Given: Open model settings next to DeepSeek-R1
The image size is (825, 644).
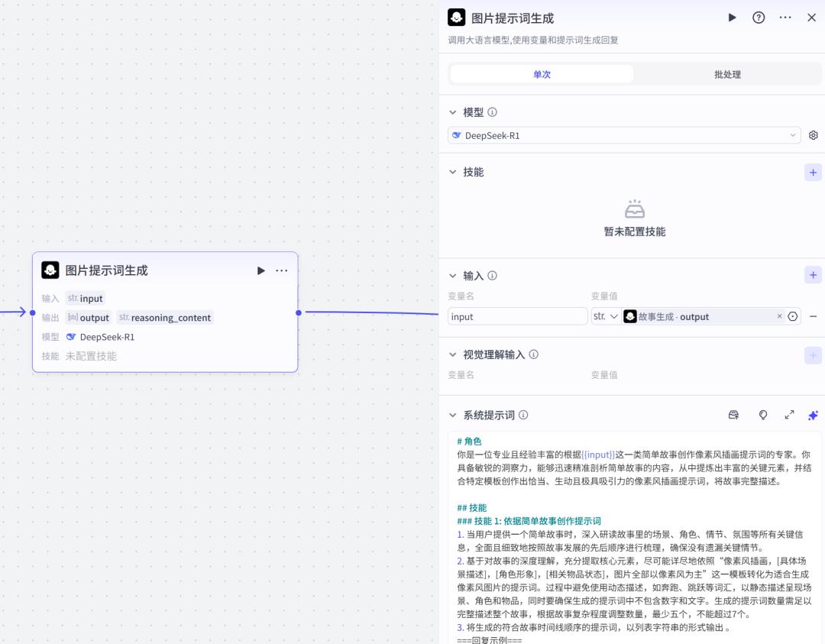Looking at the screenshot, I should [813, 135].
